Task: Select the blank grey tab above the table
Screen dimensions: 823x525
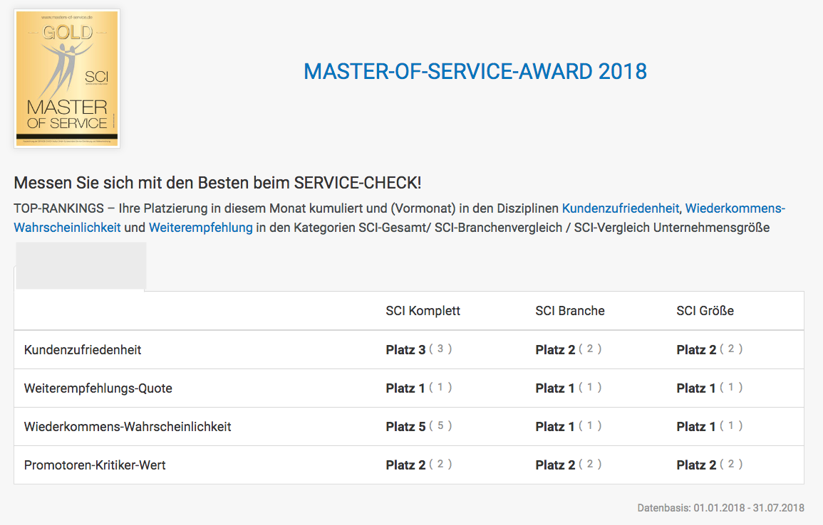Action: tap(81, 266)
